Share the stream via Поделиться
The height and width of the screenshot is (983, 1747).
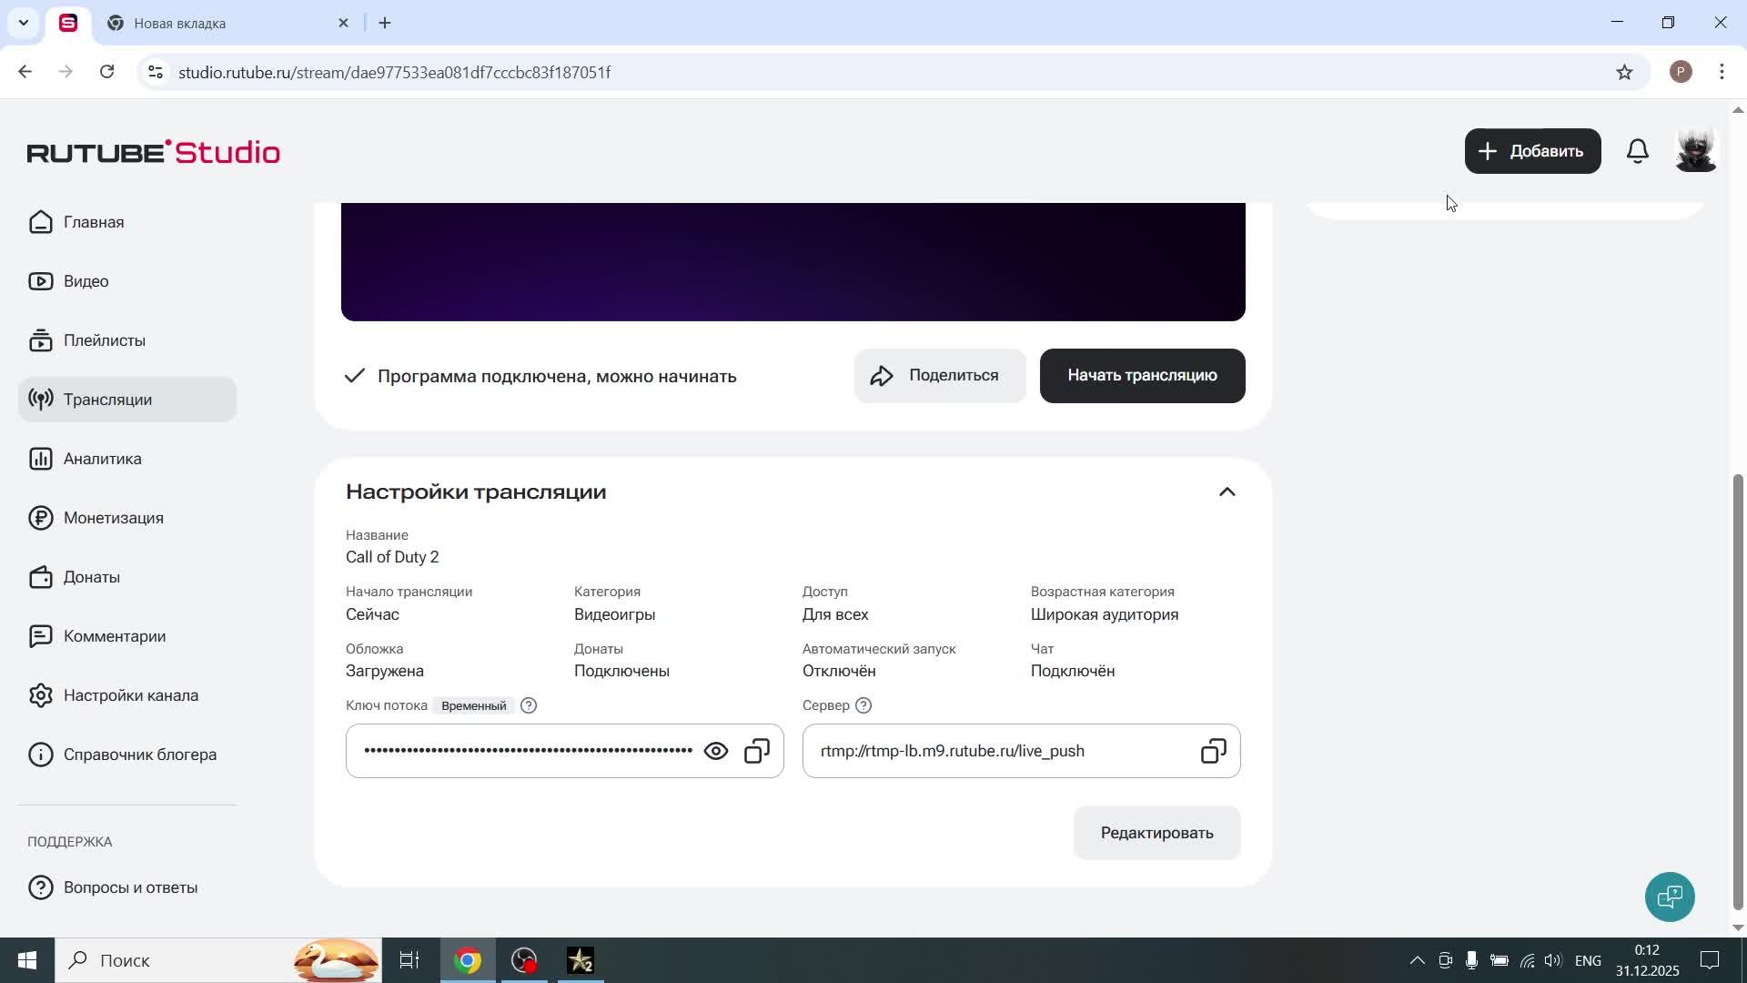(x=939, y=376)
